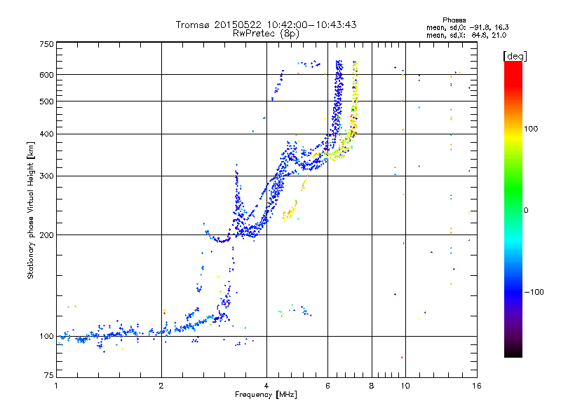Click y-axis tick label '200'
Image resolution: width=561 pixels, height=420 pixels.
pos(47,235)
